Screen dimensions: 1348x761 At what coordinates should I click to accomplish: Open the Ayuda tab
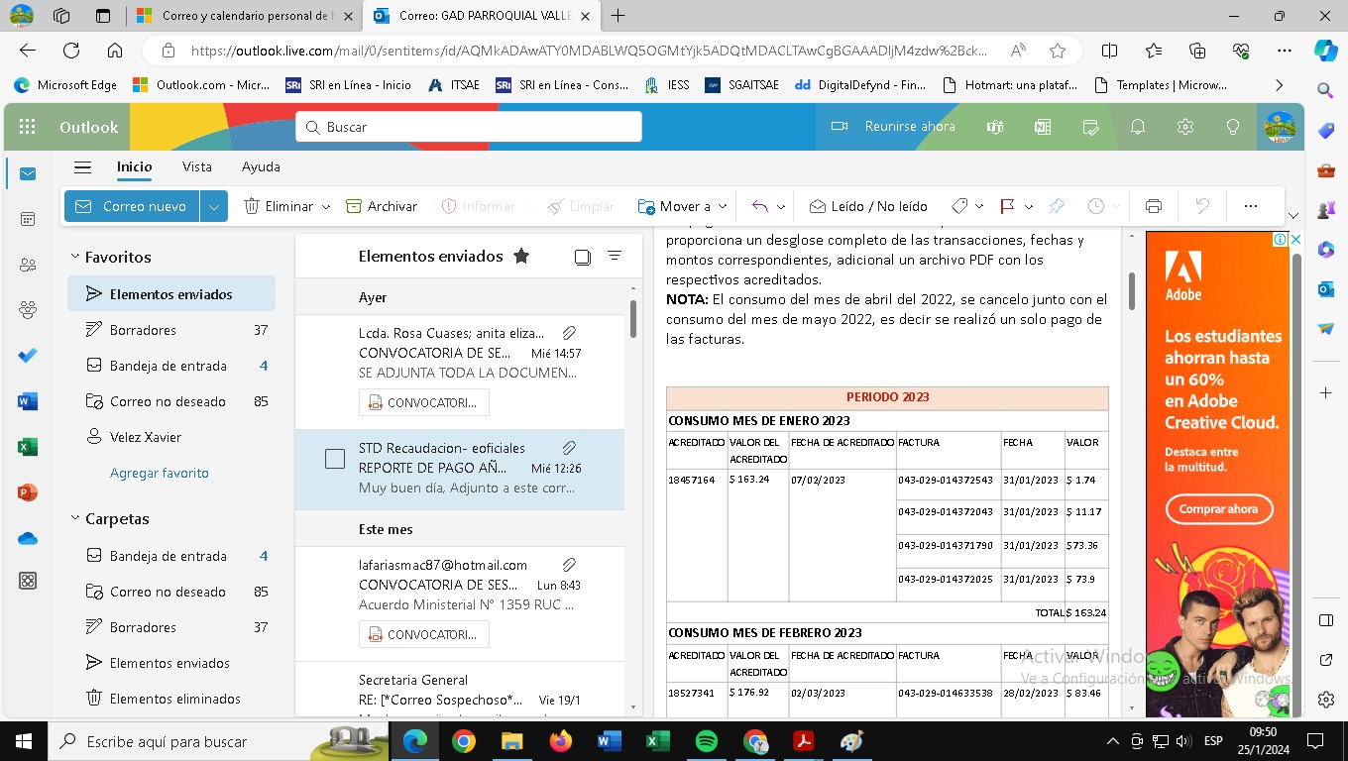pos(261,166)
